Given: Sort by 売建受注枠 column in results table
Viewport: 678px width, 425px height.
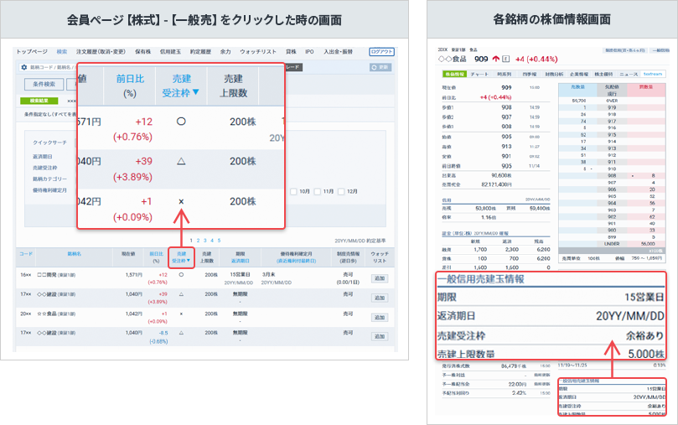Looking at the screenshot, I should click(x=181, y=257).
